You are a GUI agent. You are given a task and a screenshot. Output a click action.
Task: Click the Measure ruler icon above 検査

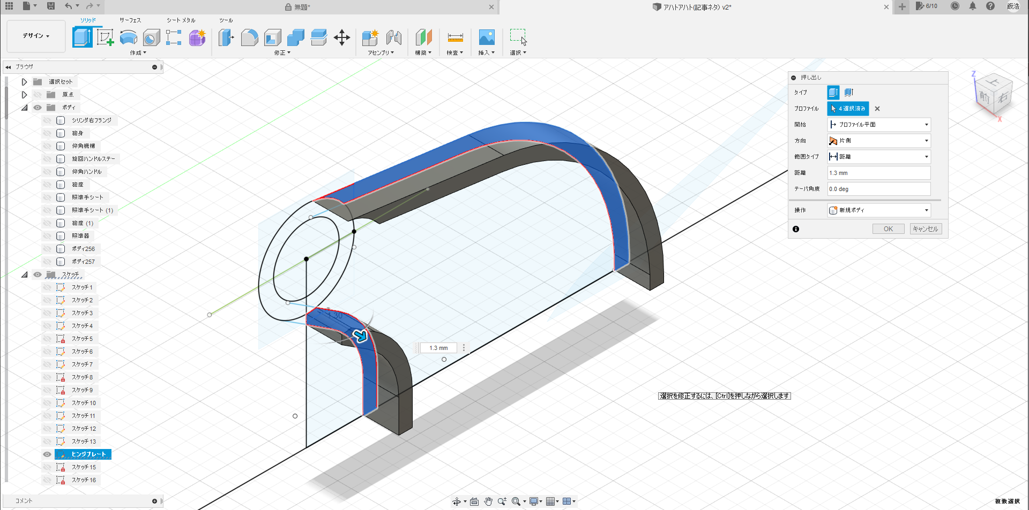point(455,37)
